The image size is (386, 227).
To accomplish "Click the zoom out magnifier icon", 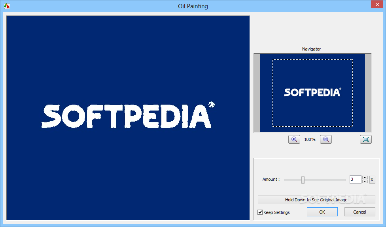I will click(326, 139).
